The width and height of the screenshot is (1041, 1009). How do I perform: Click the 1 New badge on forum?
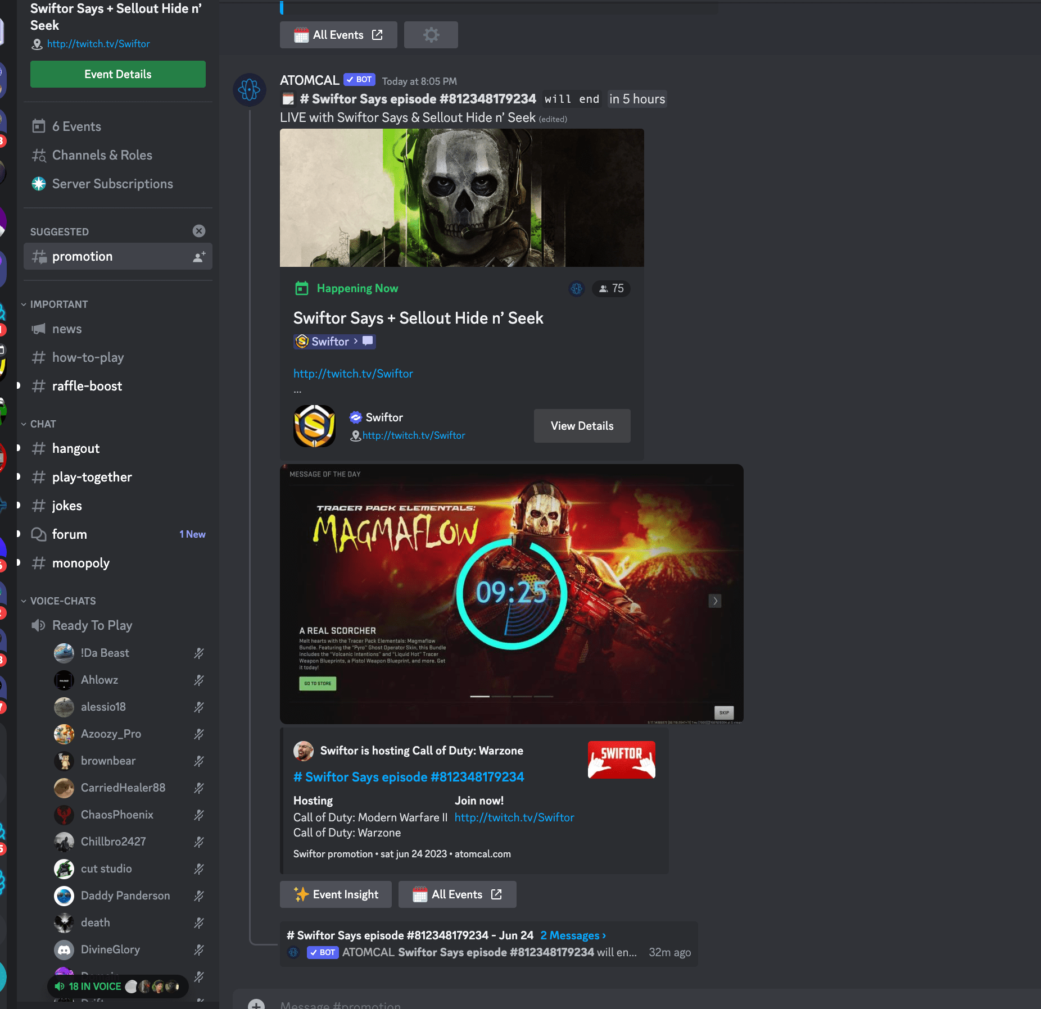pyautogui.click(x=192, y=534)
